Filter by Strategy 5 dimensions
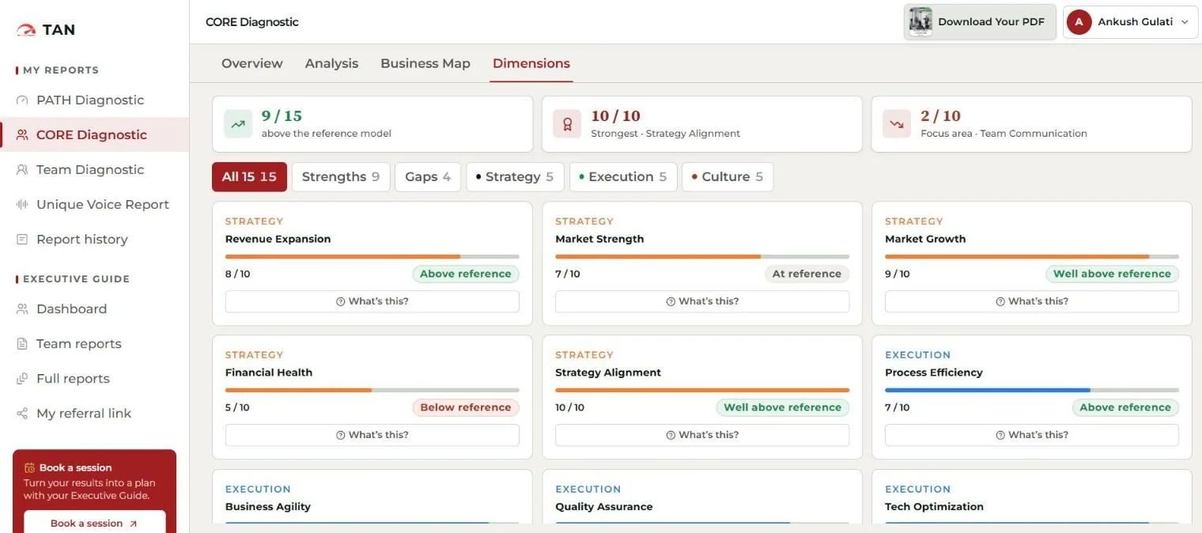Viewport: 1202px width, 533px height. click(x=515, y=177)
